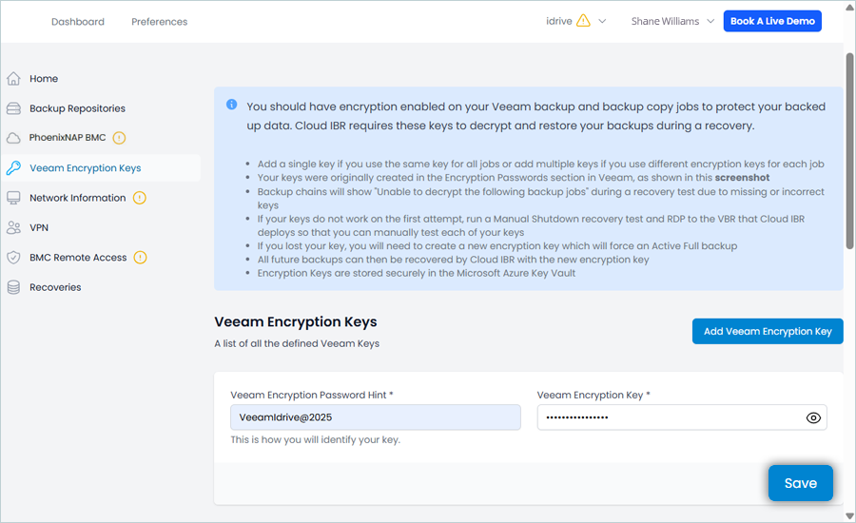The width and height of the screenshot is (856, 523).
Task: Click the BMC Remote Access shield icon
Action: [13, 257]
